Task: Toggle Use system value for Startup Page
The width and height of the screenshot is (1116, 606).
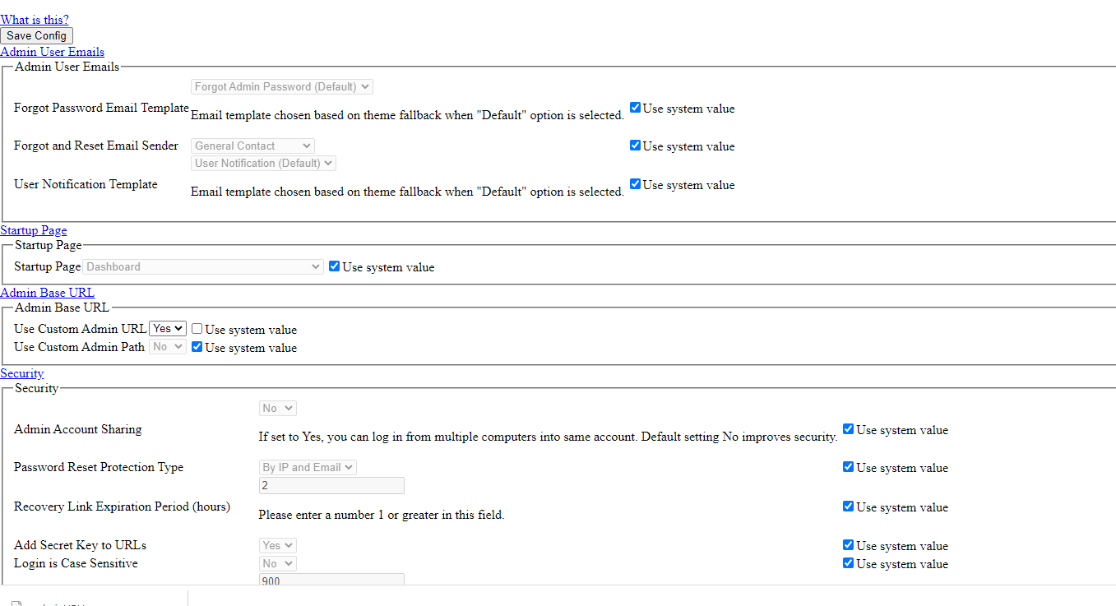Action: (x=334, y=266)
